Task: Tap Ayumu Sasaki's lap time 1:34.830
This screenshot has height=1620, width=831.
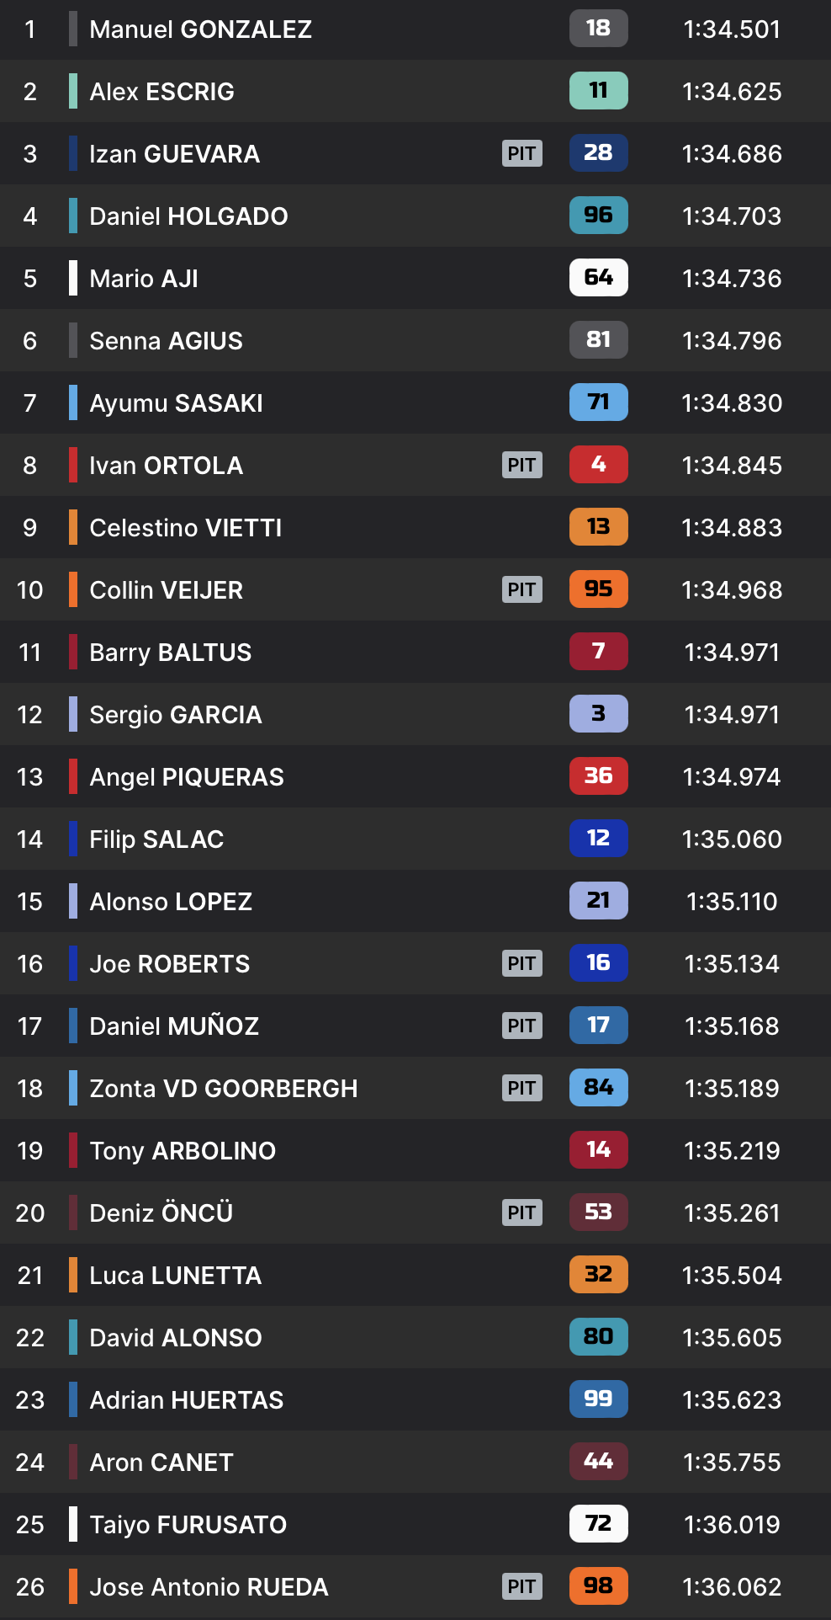Action: click(732, 403)
